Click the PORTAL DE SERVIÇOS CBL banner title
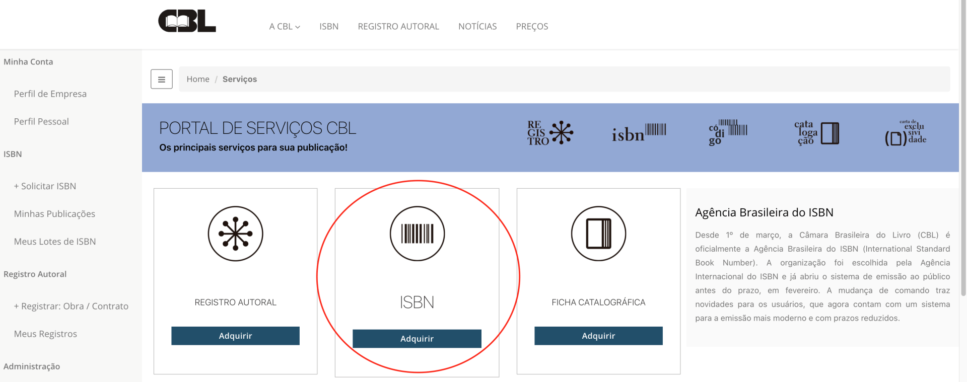 pyautogui.click(x=257, y=128)
